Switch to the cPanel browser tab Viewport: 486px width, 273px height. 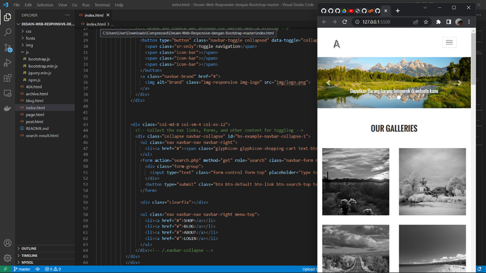pos(371,11)
